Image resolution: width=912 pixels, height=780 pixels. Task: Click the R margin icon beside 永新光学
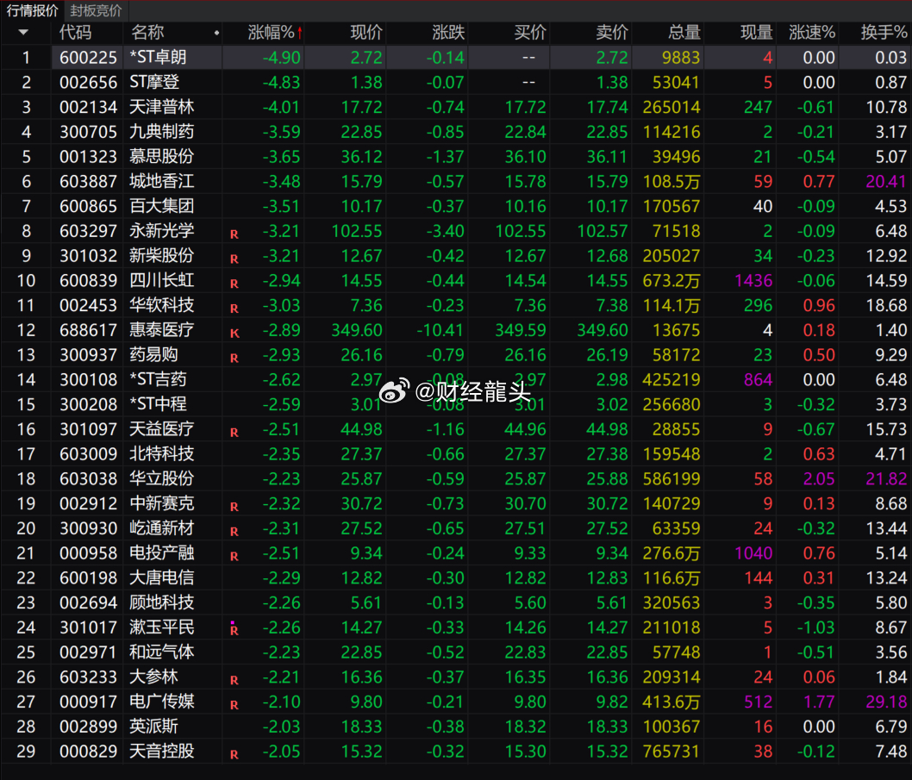(234, 232)
